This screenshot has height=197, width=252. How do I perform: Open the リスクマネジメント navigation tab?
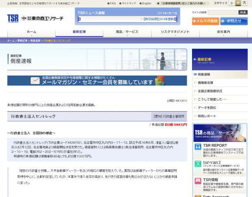176,32
